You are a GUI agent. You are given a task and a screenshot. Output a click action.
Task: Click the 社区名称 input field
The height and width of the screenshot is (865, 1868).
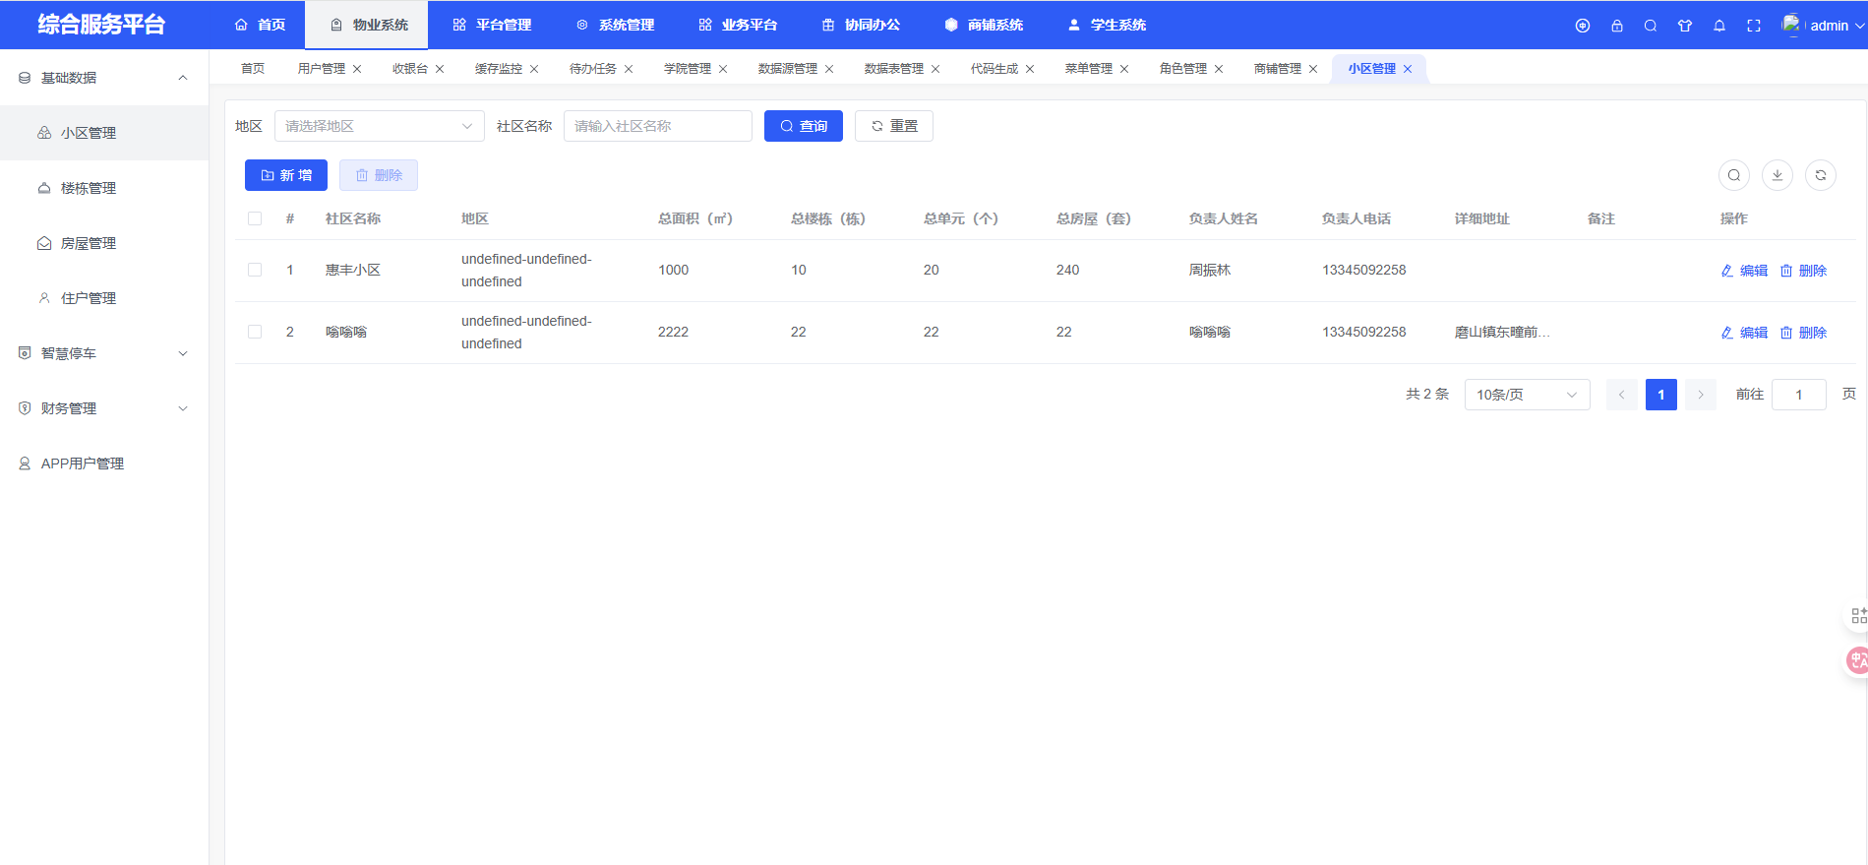pos(657,126)
